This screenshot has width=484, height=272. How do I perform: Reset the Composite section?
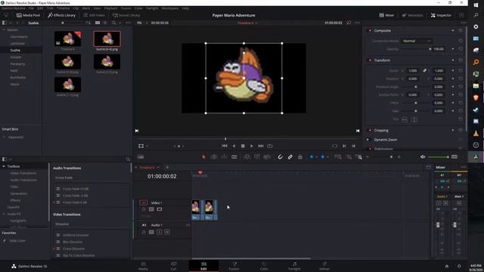[461, 30]
